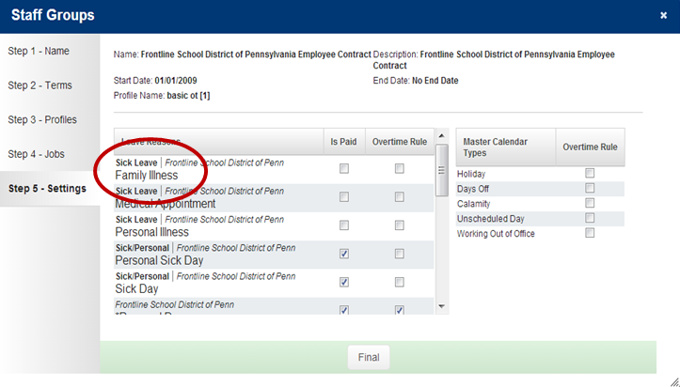
Task: Click the profile name basic ot [1]
Action: [188, 96]
